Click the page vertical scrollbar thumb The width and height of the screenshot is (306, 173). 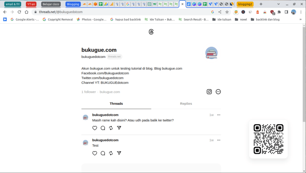click(304, 74)
